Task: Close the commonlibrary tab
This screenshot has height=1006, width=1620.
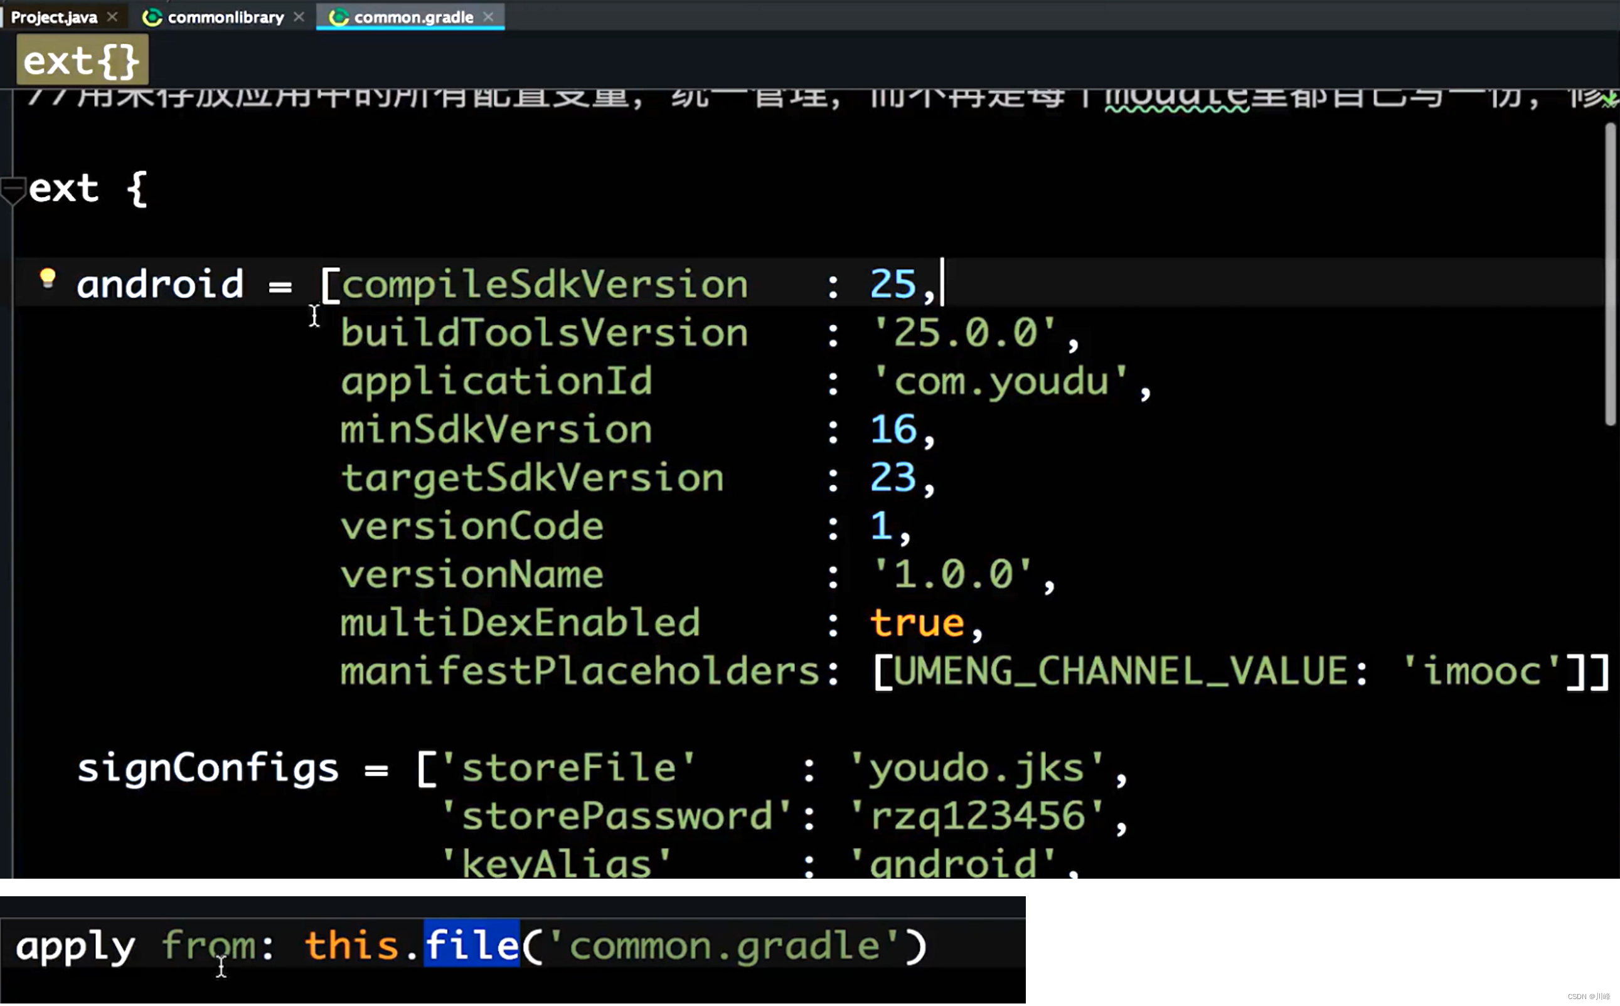Action: pos(299,17)
